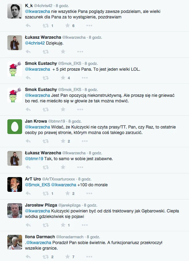Favorite the 'jeden wielki LOL' tweet
The height and width of the screenshot is (261, 189).
coord(63,77)
